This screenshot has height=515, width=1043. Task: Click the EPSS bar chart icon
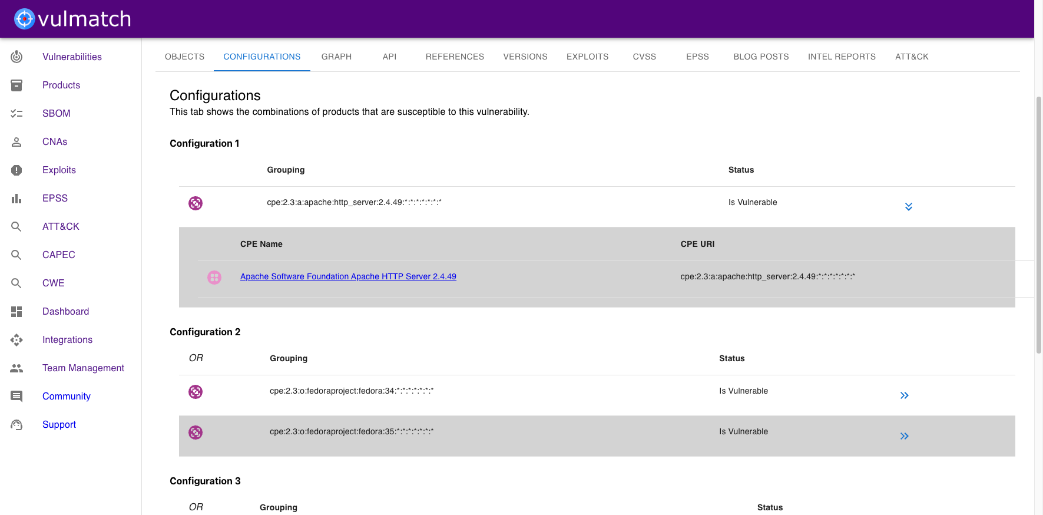16,199
